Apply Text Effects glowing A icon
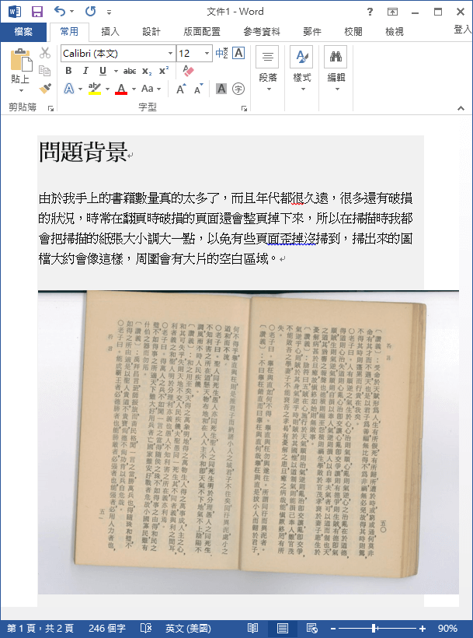The image size is (473, 638). click(x=69, y=89)
